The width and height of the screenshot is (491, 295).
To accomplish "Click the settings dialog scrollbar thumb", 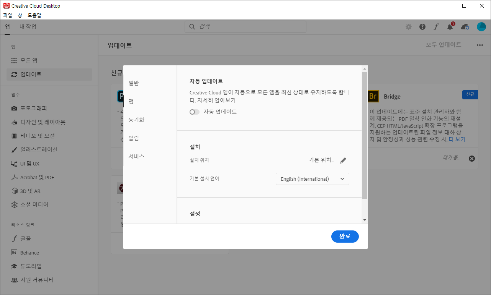I will click(365, 135).
